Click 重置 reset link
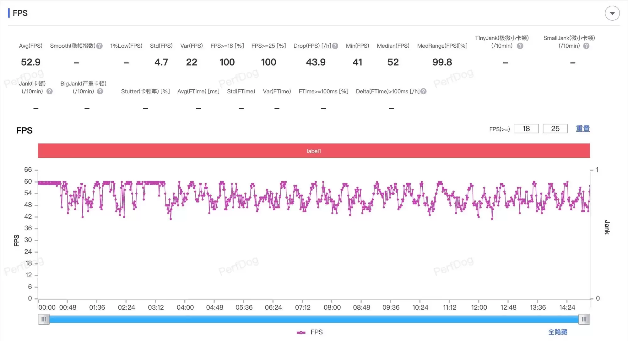Screen dimensions: 628x341 coord(583,129)
